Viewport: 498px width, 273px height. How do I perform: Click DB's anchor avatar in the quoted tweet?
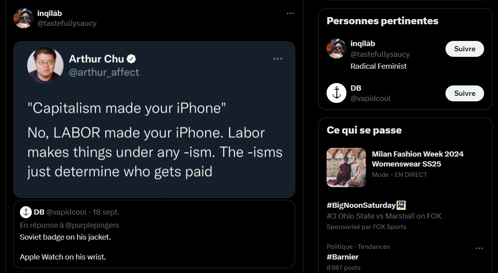[x=26, y=212]
